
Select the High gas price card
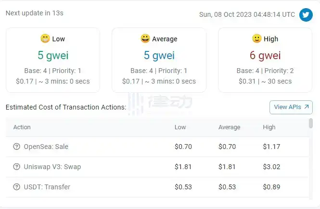pyautogui.click(x=265, y=60)
